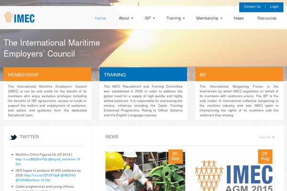The image size is (287, 191).
Task: Expand the About dropdown arrow
Action: [x=132, y=18]
